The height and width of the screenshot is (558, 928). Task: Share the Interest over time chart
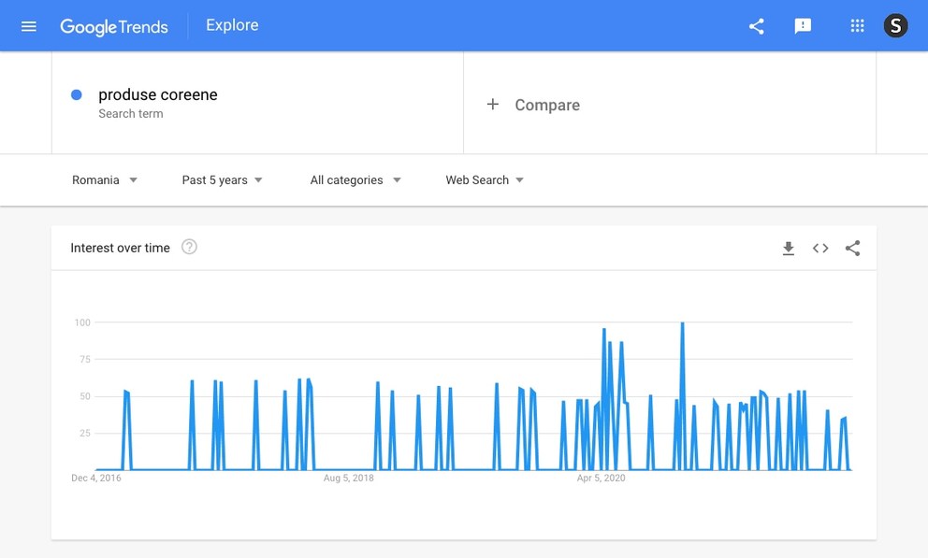click(852, 249)
